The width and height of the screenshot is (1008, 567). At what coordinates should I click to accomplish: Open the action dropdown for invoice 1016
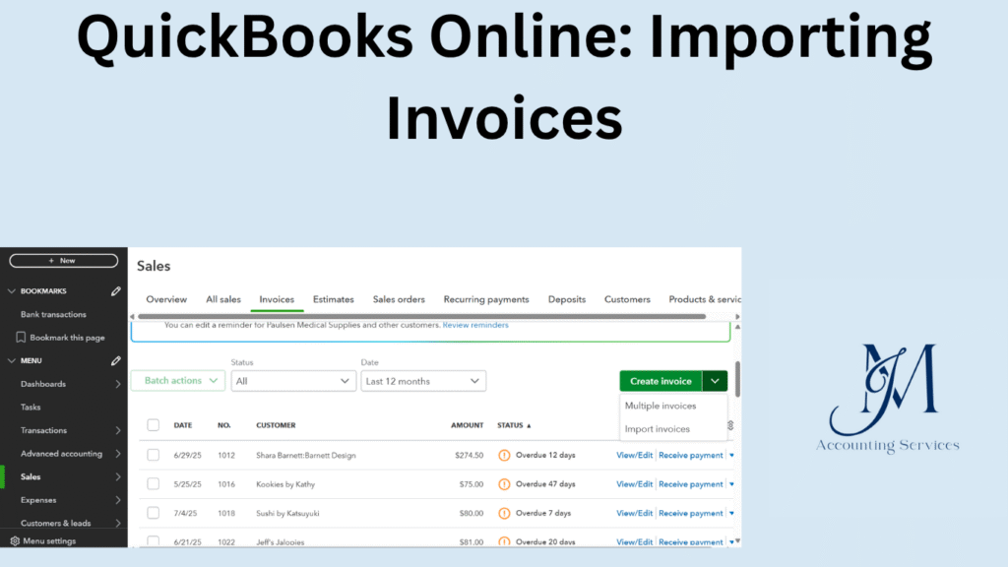tap(731, 484)
